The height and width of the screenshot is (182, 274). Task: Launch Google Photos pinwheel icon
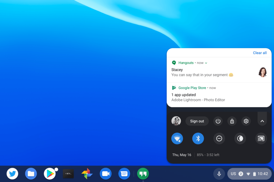[x=87, y=174]
